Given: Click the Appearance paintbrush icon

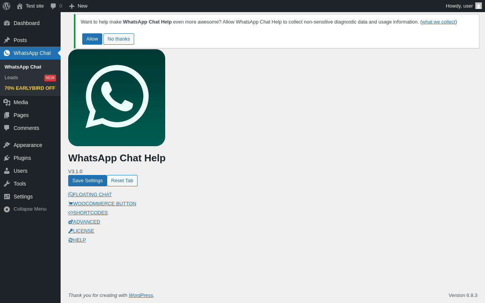Looking at the screenshot, I should (x=7, y=145).
